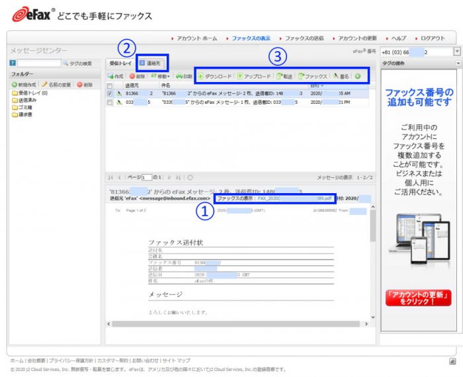The height and width of the screenshot is (377, 463).
Task: Click preview scroll-up arrow
Action: click(372, 207)
